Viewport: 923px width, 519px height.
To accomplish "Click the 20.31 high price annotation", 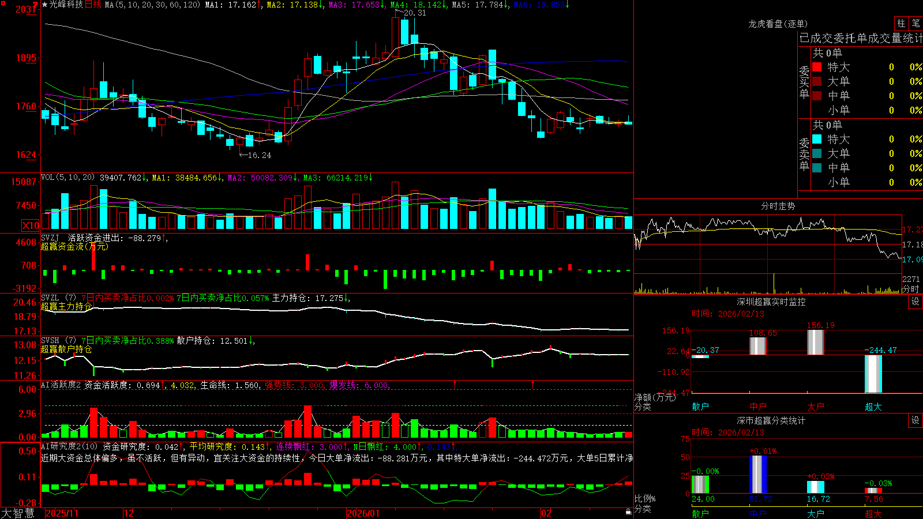I will point(415,13).
